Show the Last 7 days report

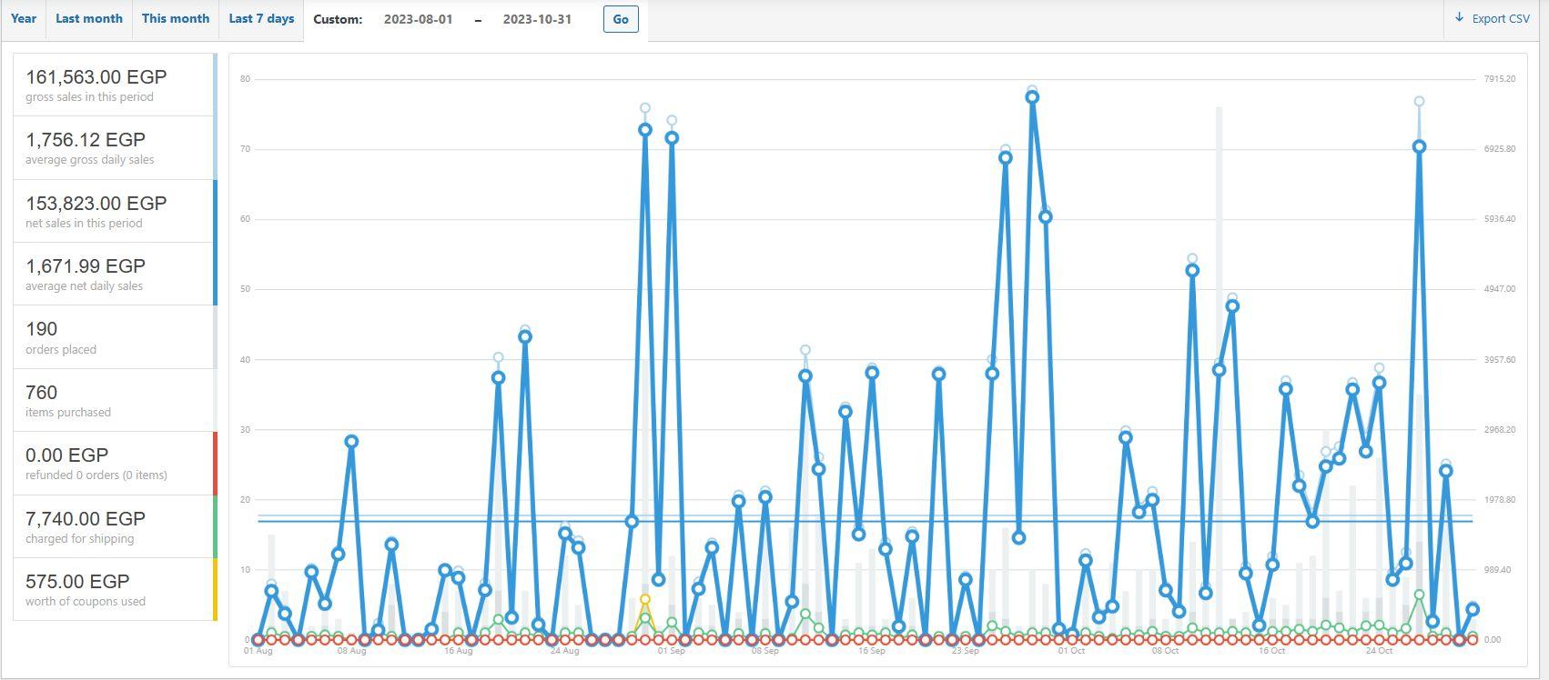pyautogui.click(x=261, y=19)
